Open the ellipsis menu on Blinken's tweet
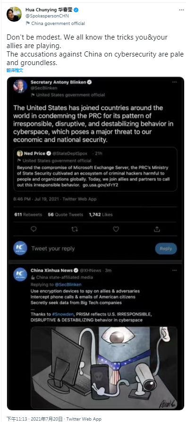 tap(175, 82)
